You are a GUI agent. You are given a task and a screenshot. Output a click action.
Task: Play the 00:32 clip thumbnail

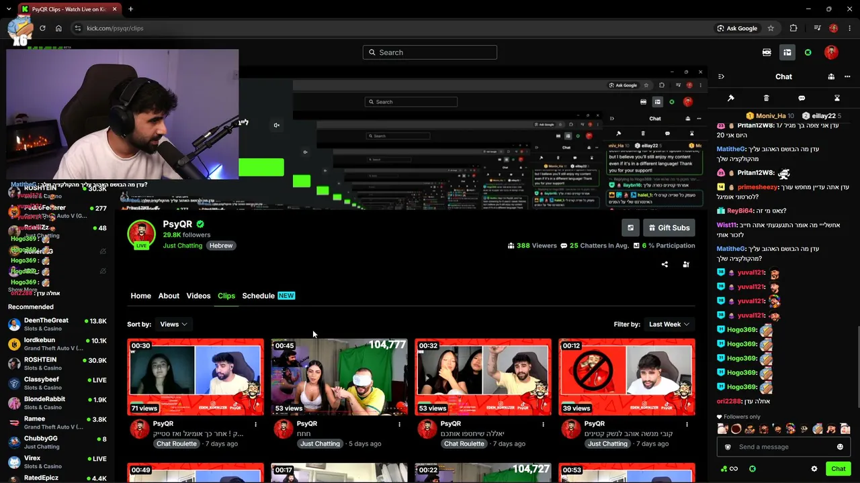483,377
